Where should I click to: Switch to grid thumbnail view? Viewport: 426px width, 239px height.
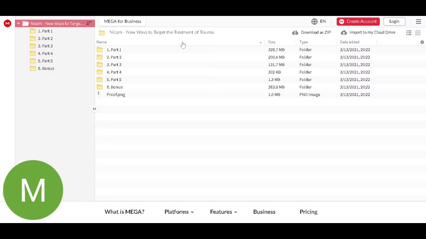point(418,33)
